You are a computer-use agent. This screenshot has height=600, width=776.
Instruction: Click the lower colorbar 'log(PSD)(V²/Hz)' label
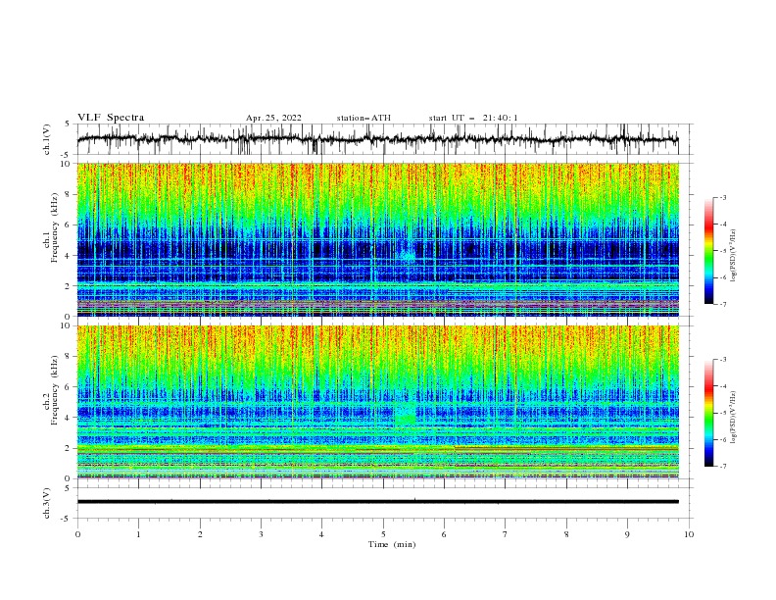pos(733,418)
